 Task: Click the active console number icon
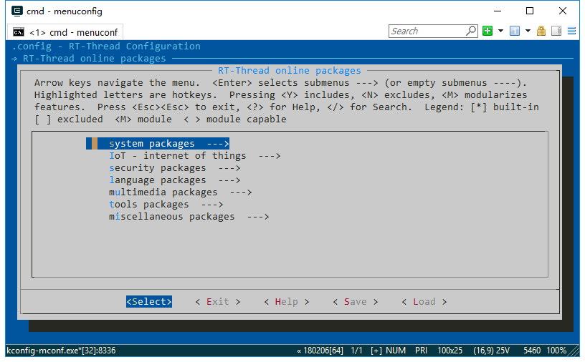515,31
